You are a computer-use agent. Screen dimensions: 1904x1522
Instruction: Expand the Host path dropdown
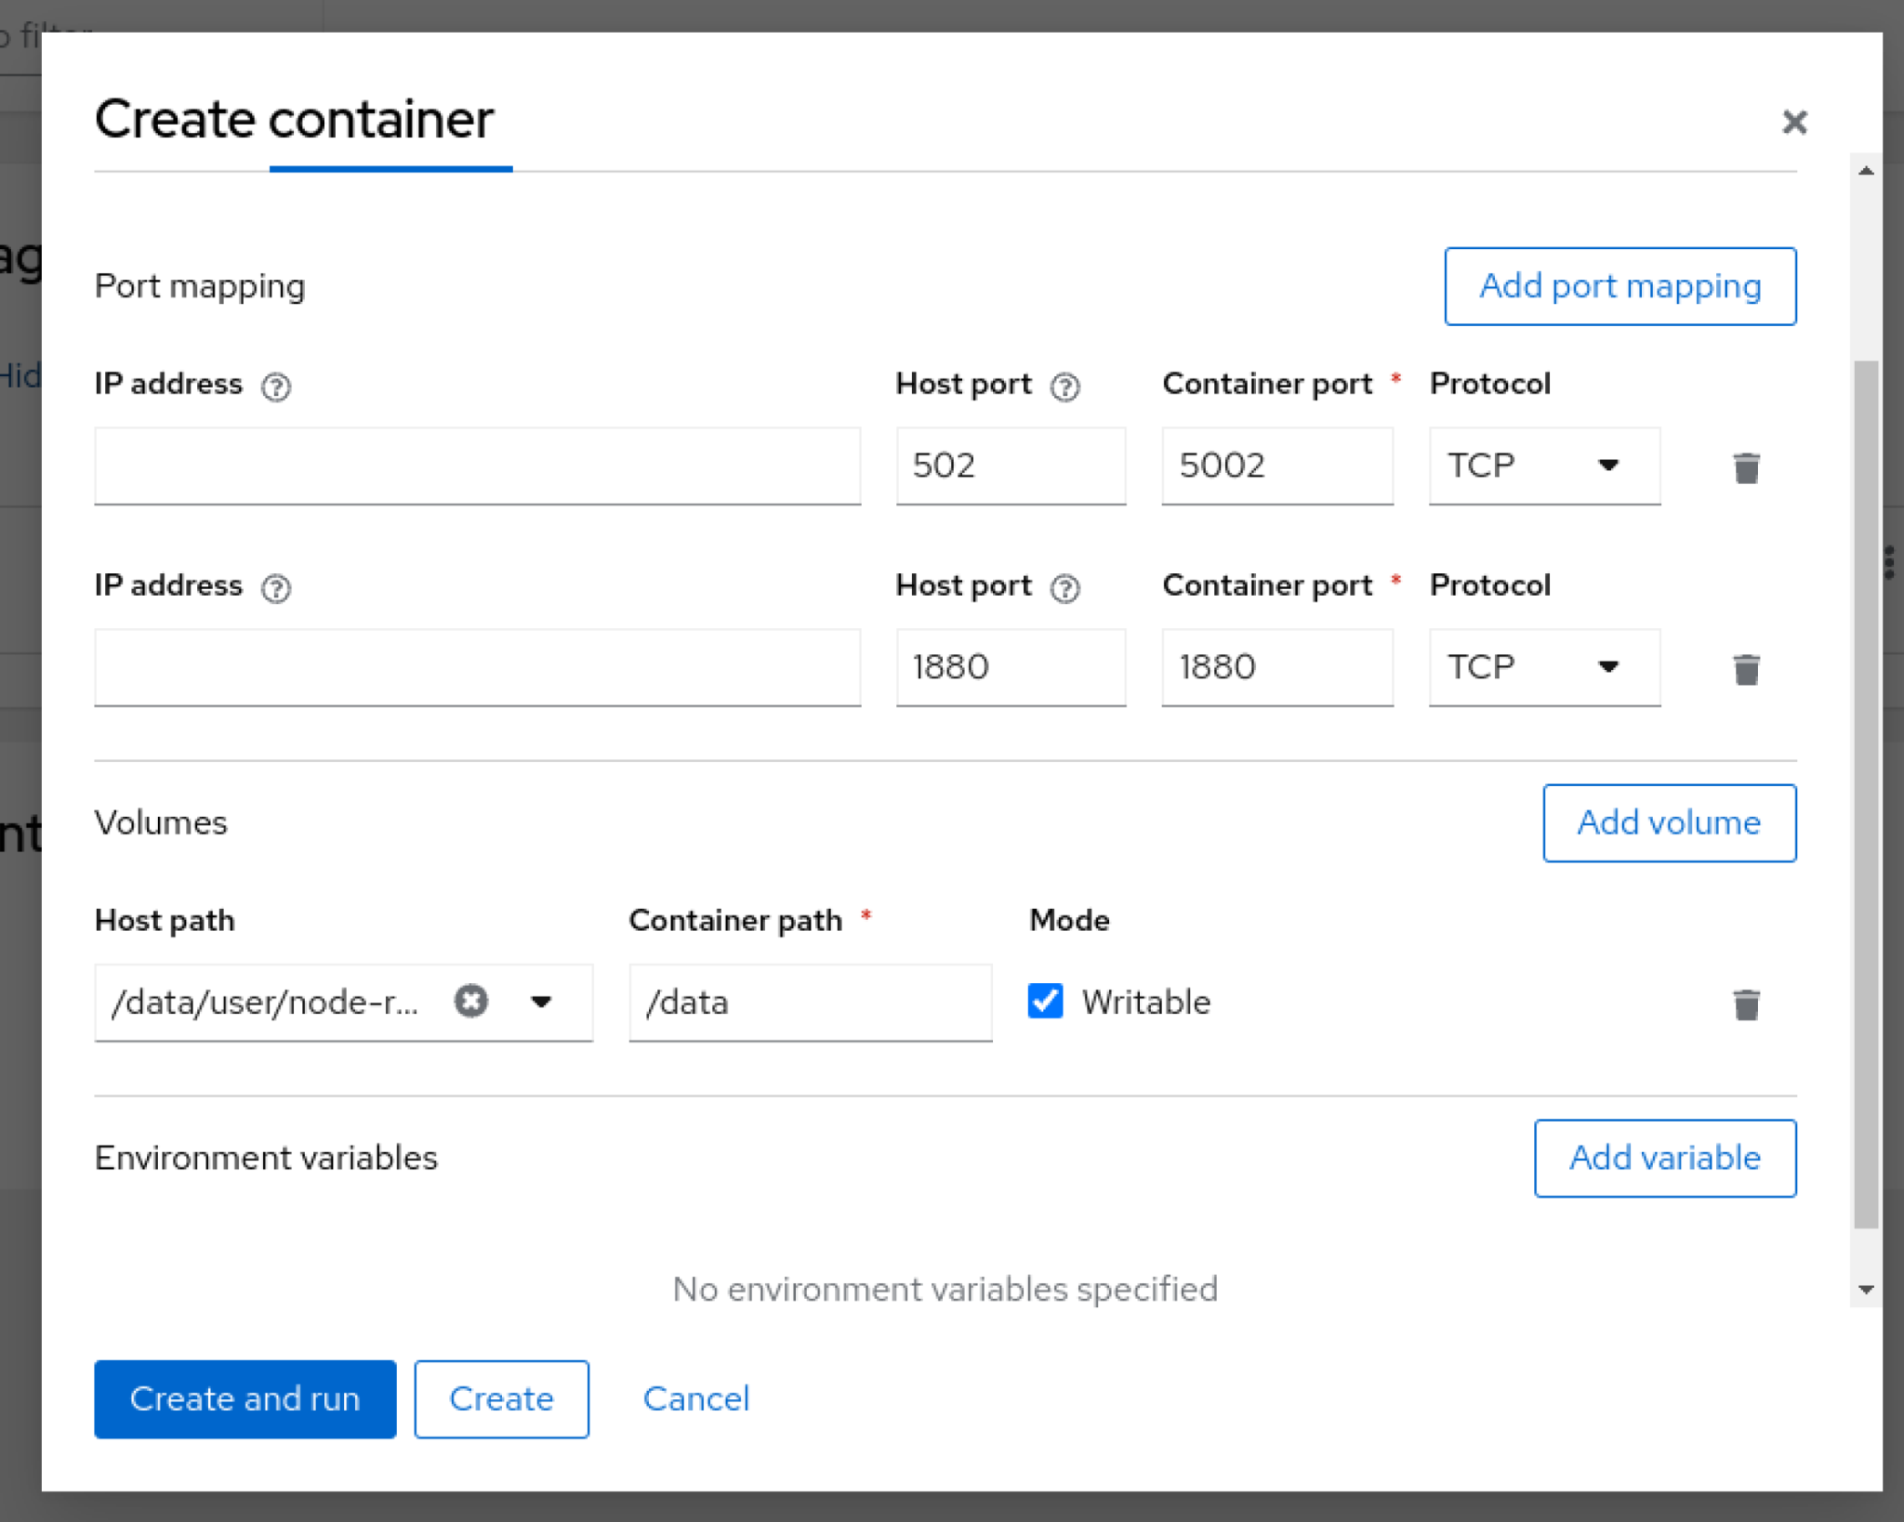541,1002
